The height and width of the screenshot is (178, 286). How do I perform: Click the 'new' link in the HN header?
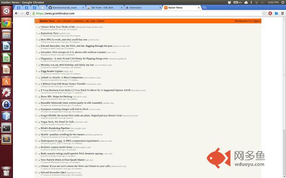point(59,21)
